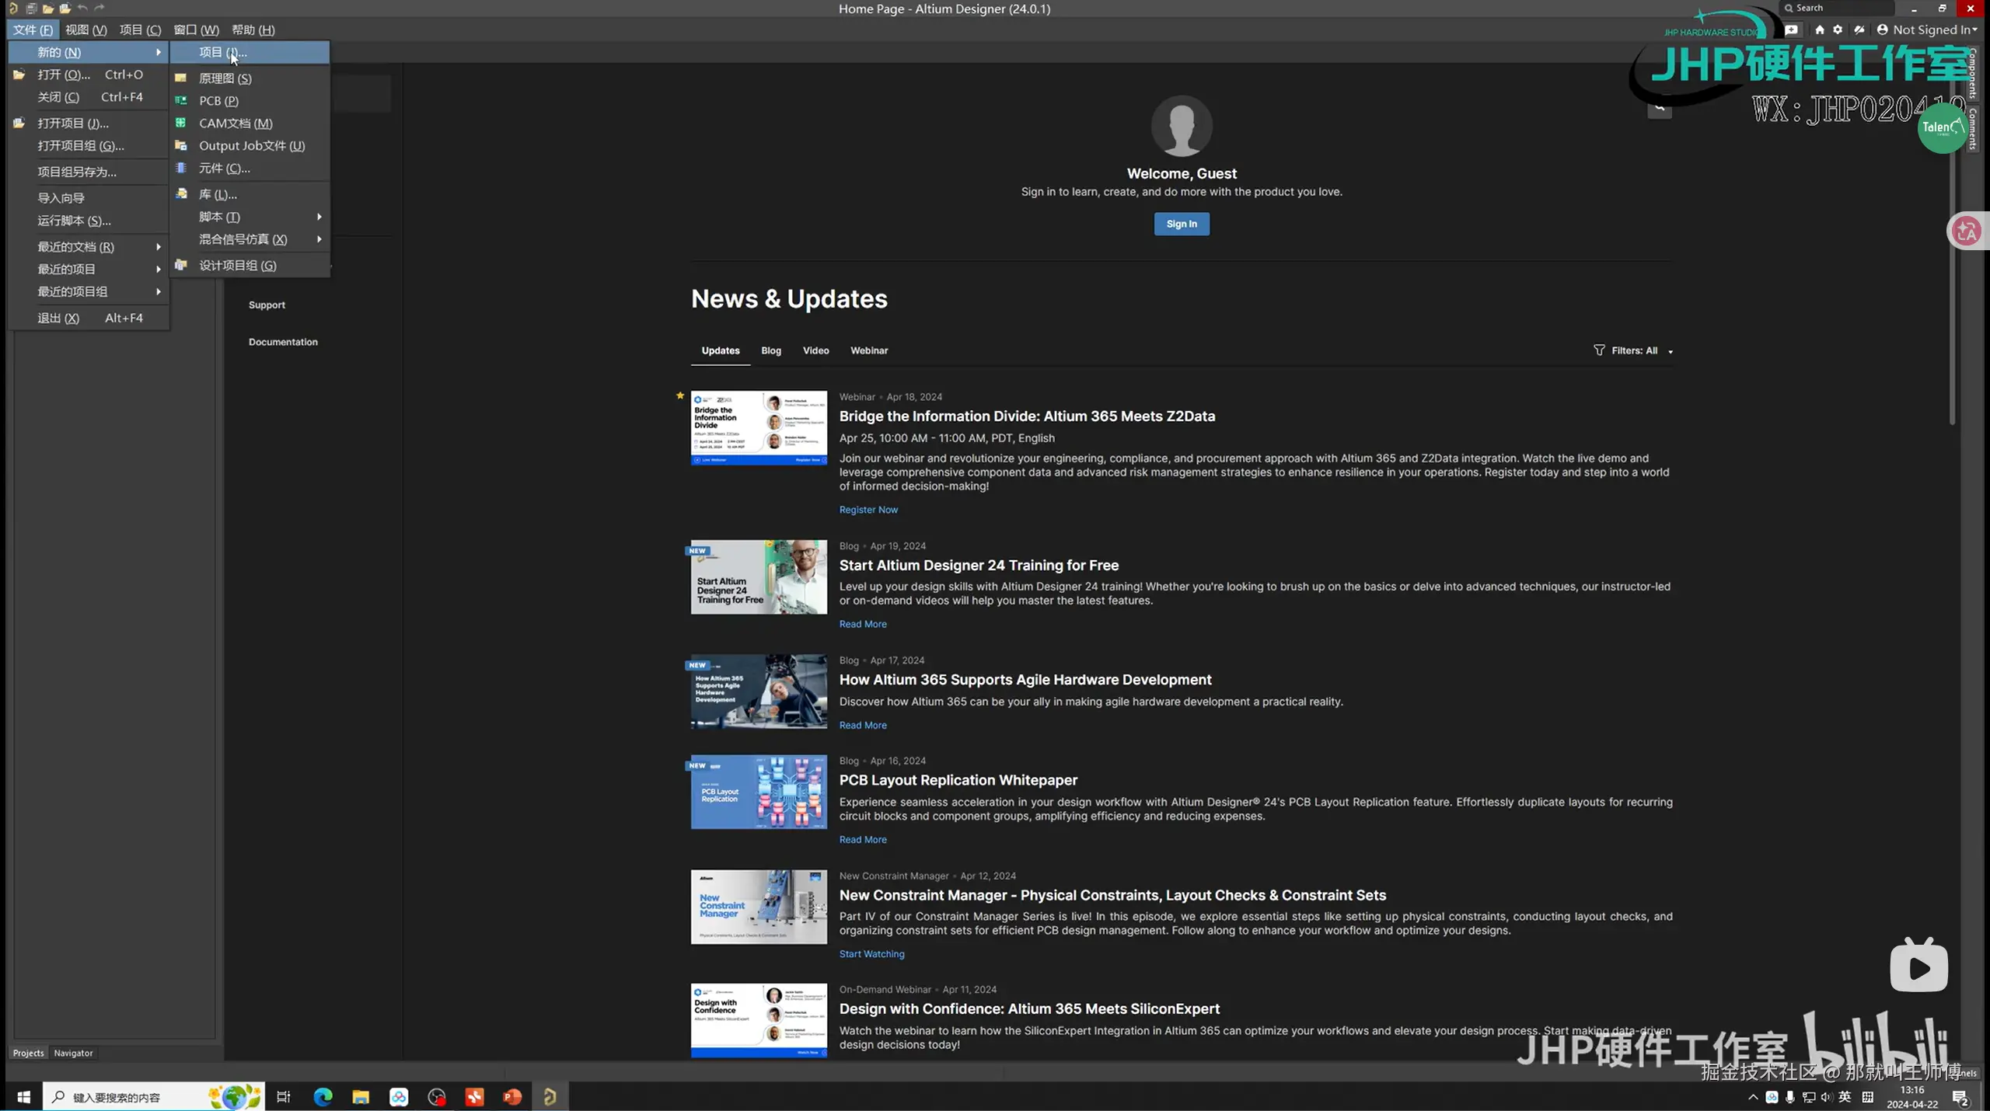
Task: Select 退出 (X) to exit
Action: (x=89, y=319)
